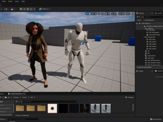Screen dimensions: 163x122
Task: Open the Select menu
Action: click(x=10, y=1)
